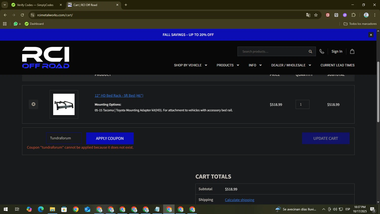The image size is (380, 214).
Task: Open the weather widget on taskbar
Action: pos(296,209)
